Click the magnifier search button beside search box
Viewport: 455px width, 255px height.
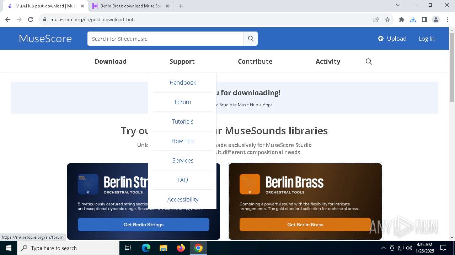click(x=251, y=39)
